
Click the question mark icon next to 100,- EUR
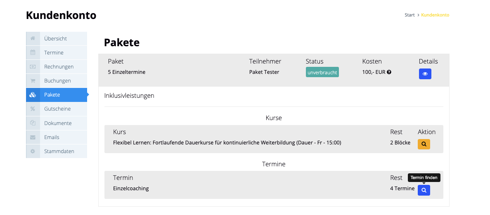tap(389, 72)
